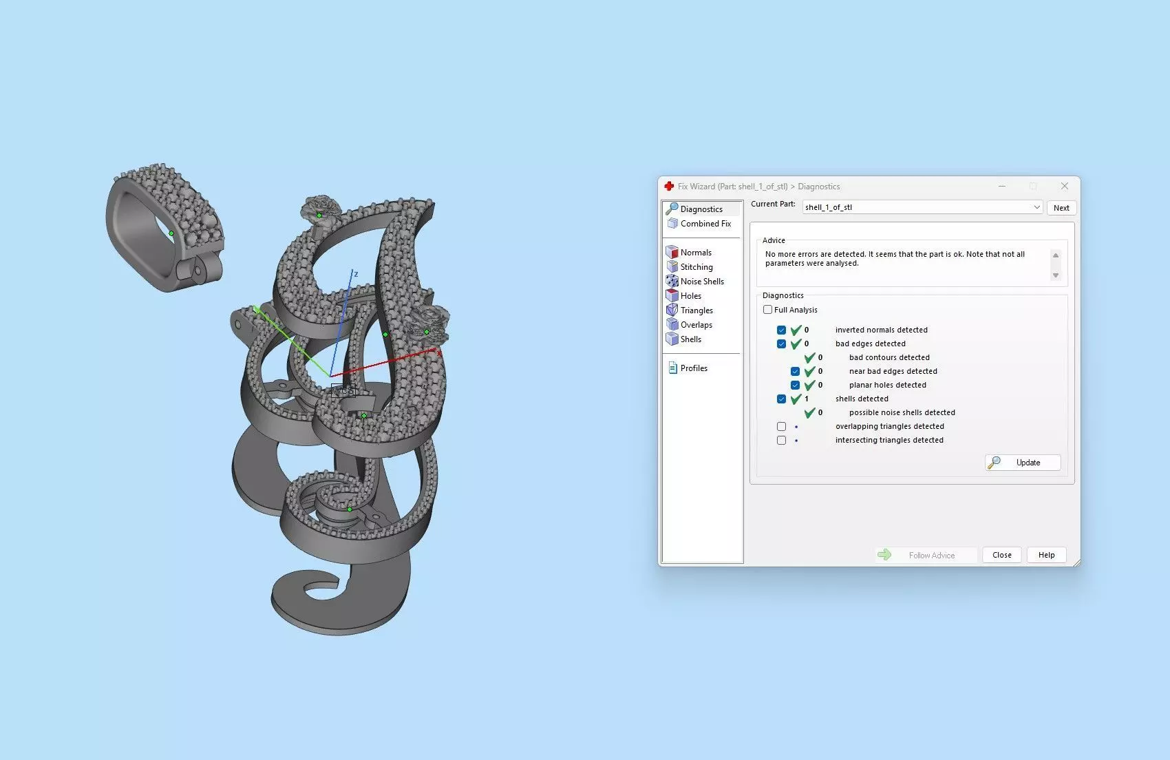Select the Overlaps page
1170x760 pixels.
coord(696,325)
